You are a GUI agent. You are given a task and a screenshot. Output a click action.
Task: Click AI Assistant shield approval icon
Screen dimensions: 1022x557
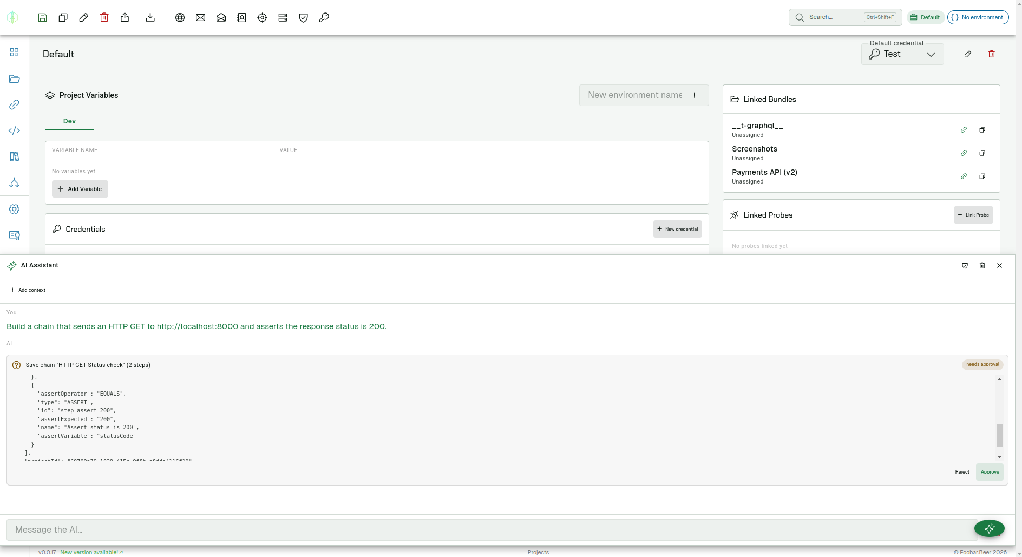[x=965, y=266]
